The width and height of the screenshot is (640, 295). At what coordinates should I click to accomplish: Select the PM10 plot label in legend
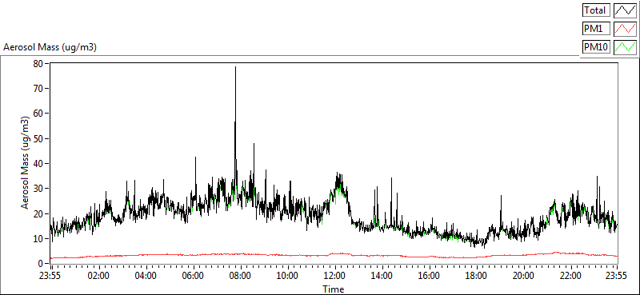(596, 47)
